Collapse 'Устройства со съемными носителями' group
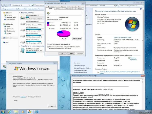Screen dimensions: 152x114 tap(20, 46)
